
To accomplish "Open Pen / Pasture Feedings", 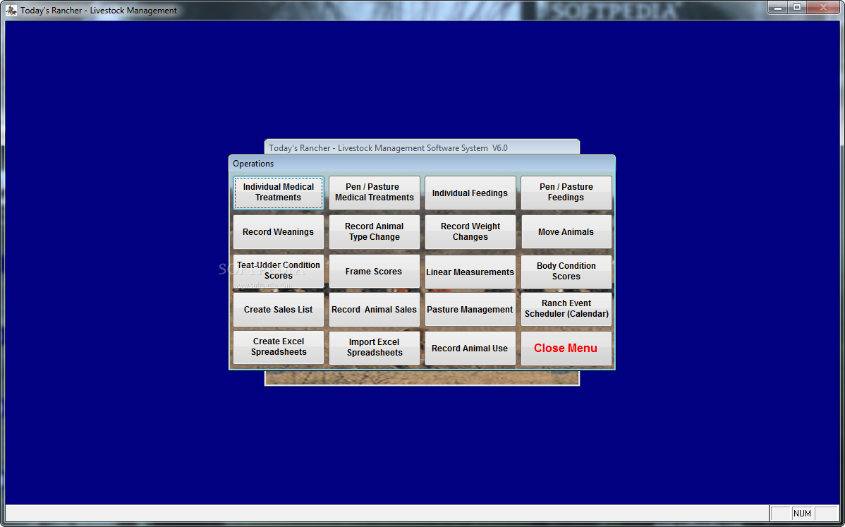I will pyautogui.click(x=566, y=193).
